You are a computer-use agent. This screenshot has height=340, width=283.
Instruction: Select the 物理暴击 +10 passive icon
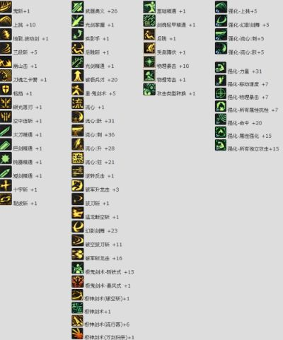149,62
